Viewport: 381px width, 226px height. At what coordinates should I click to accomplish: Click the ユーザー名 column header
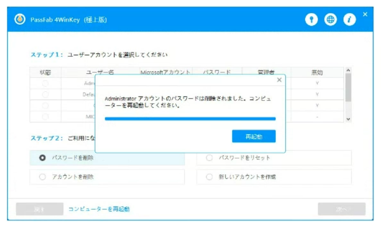coord(100,72)
